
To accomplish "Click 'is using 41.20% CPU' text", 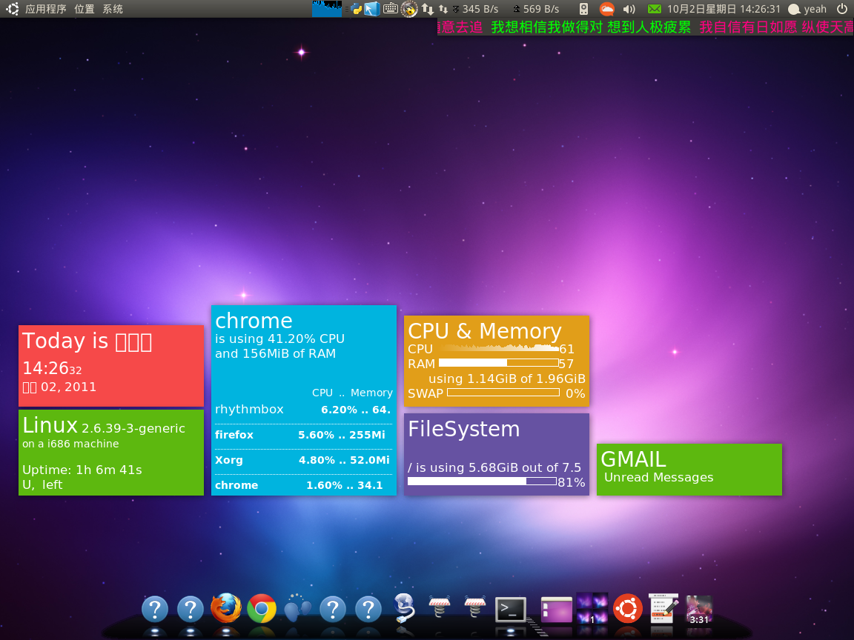I will (280, 339).
